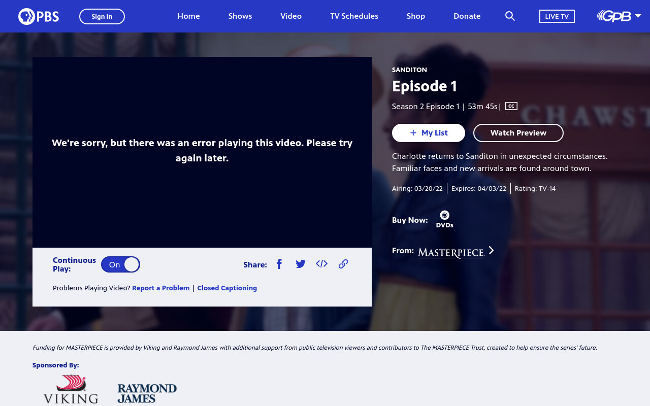
Task: Open Closed Captioning help link
Action: tap(227, 288)
